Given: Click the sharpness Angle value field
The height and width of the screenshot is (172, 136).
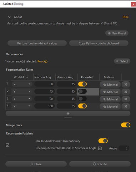Looking at the screenshot, I should click(124, 148).
